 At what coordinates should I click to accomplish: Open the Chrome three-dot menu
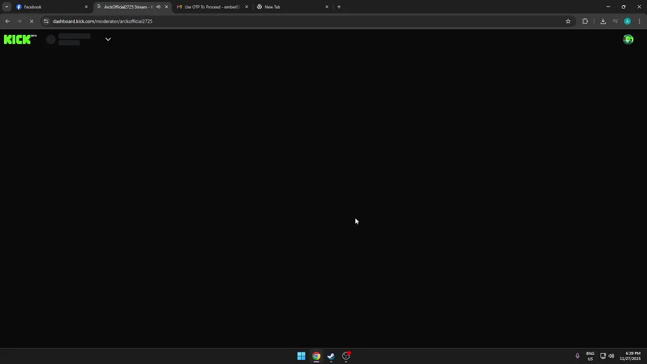click(640, 21)
